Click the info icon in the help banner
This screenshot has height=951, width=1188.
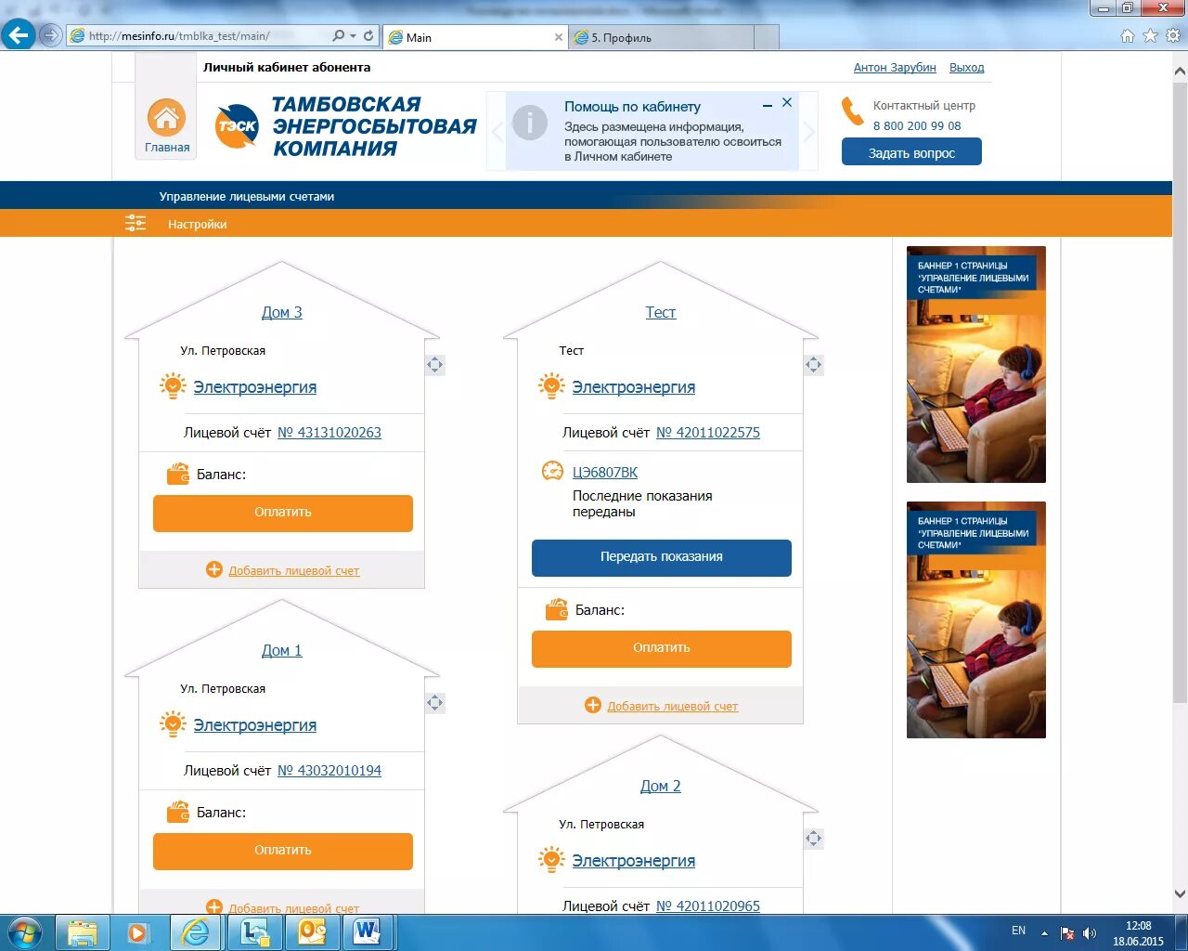530,123
